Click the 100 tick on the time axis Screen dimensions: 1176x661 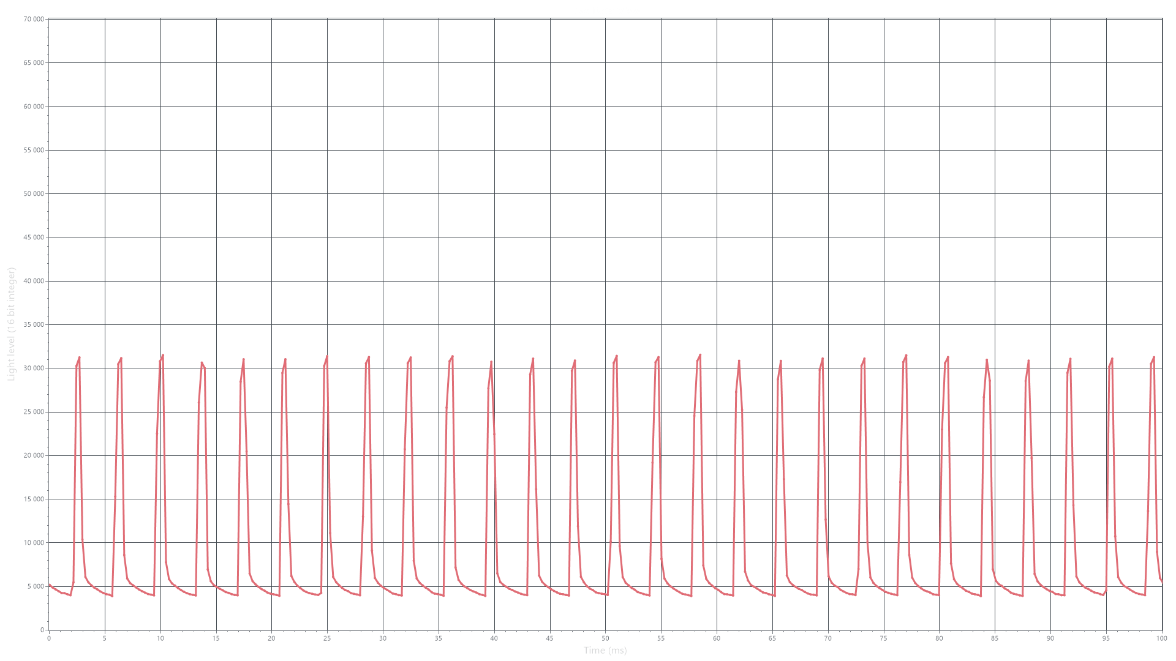point(1161,638)
